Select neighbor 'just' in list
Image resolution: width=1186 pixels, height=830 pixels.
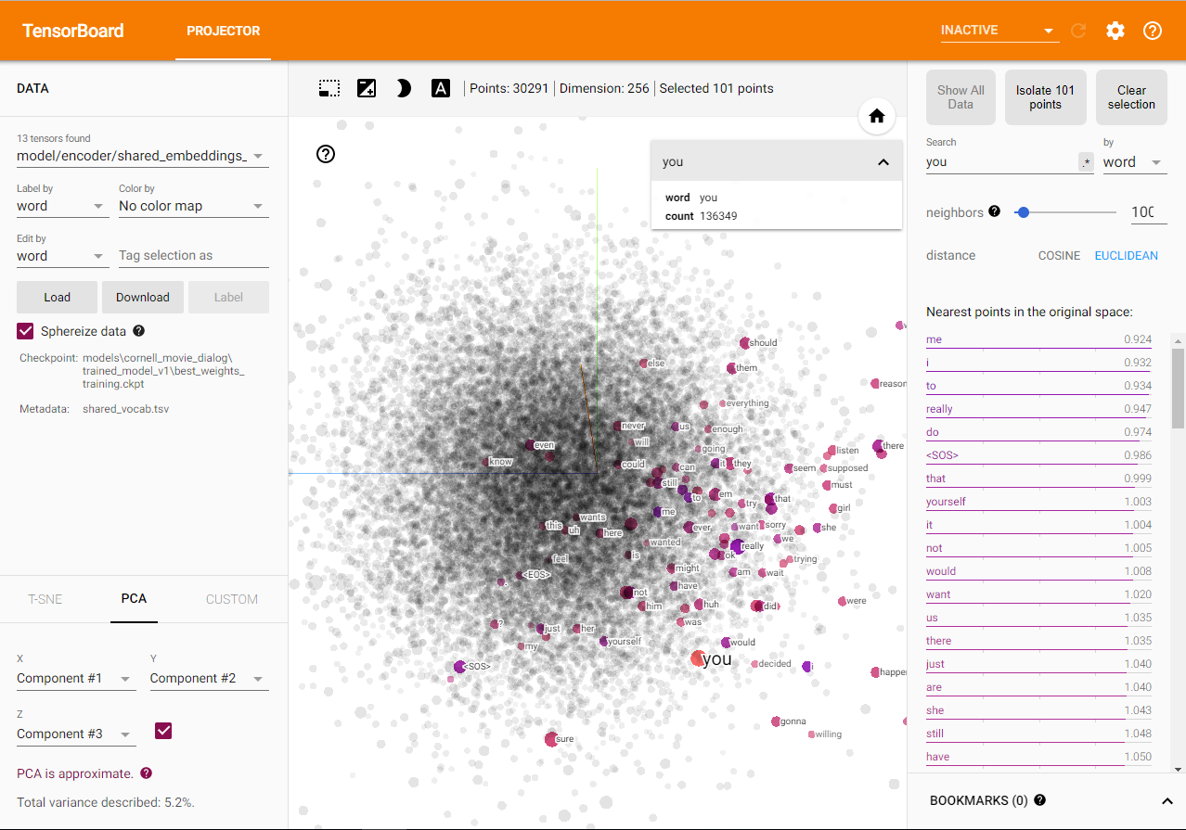point(1038,665)
